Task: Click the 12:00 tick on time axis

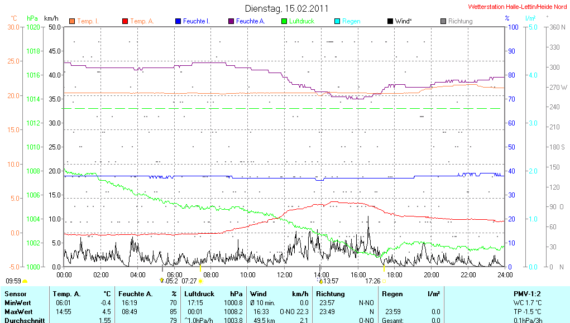Action: coord(285,274)
